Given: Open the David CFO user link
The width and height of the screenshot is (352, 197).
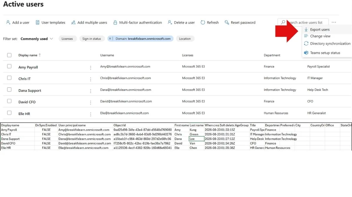Looking at the screenshot, I should coord(27,102).
